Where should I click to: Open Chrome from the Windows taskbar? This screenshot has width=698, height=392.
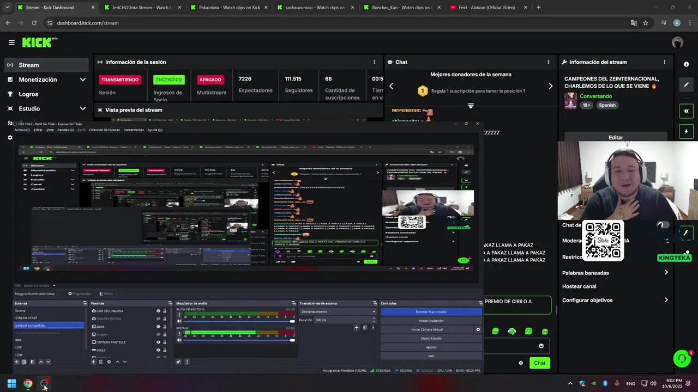click(x=28, y=383)
